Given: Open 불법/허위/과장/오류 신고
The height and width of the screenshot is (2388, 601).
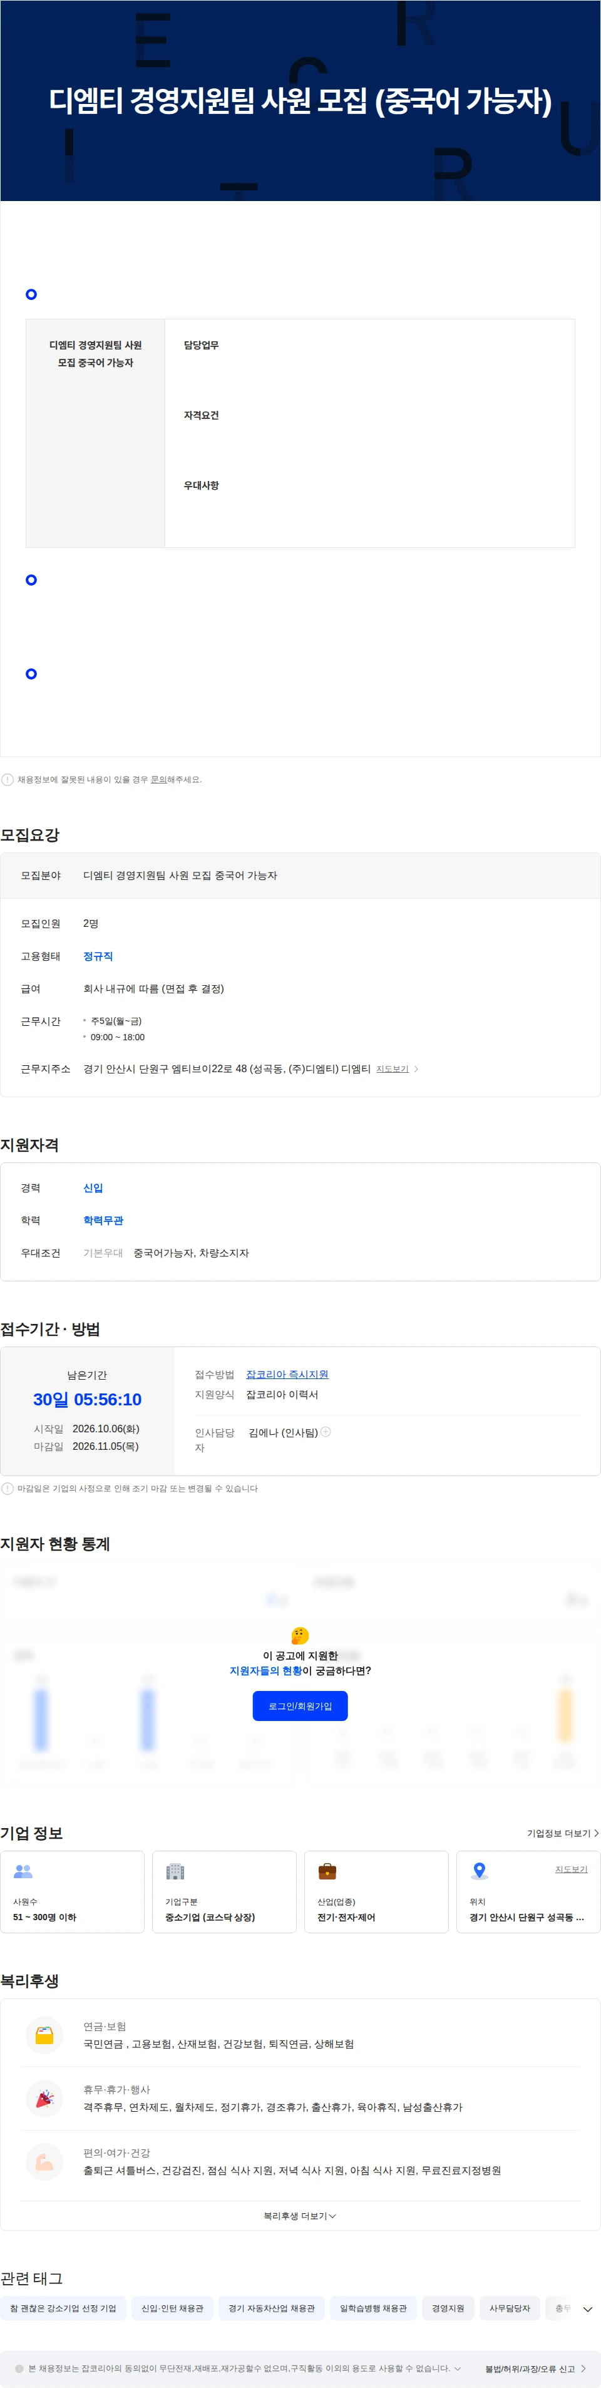Looking at the screenshot, I should coord(534,2369).
